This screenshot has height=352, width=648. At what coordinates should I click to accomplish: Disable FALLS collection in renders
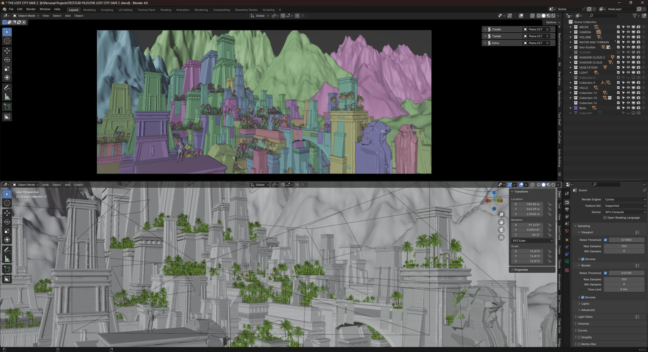[x=638, y=88]
